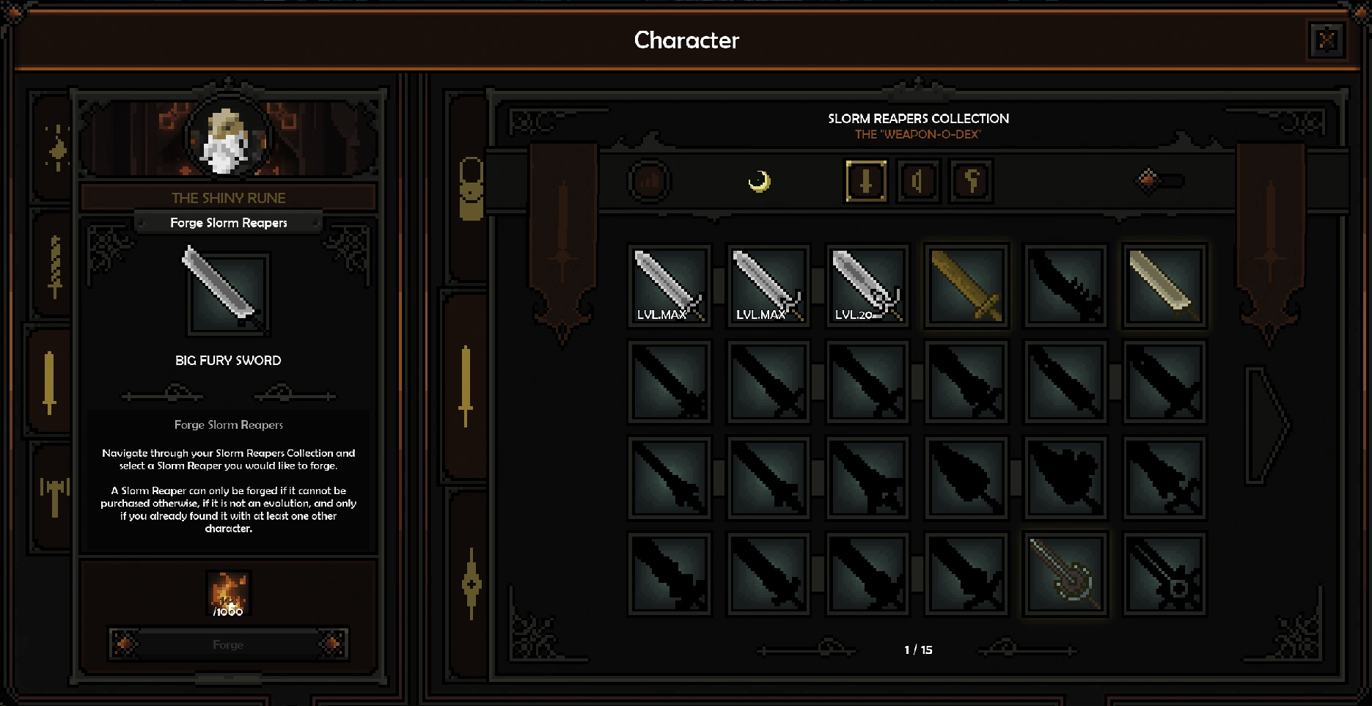The width and height of the screenshot is (1372, 706).
Task: Open the round statistics chart icon
Action: (x=650, y=181)
